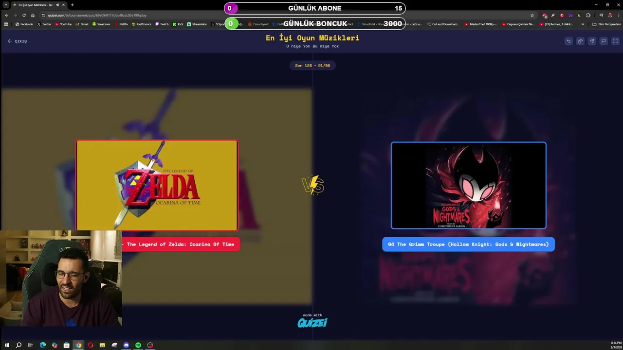The width and height of the screenshot is (623, 350).
Task: Open the GetComics bookmark
Action: coord(142,24)
